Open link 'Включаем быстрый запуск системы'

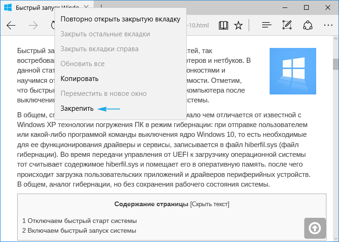pyautogui.click(x=81, y=230)
